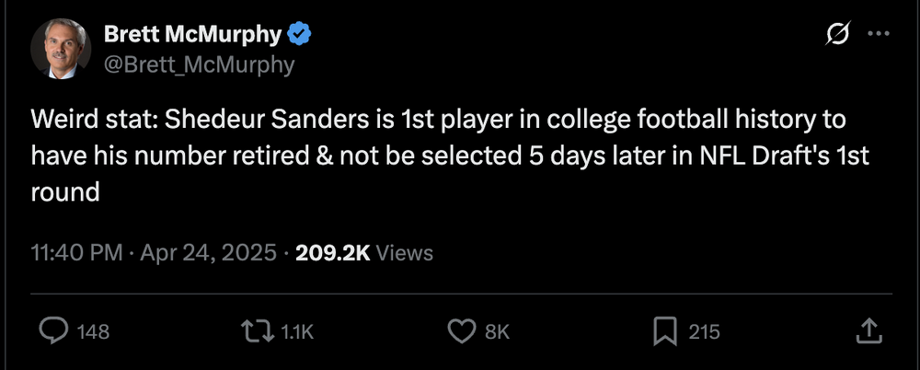
Task: Click the blue verified badge
Action: 300,34
